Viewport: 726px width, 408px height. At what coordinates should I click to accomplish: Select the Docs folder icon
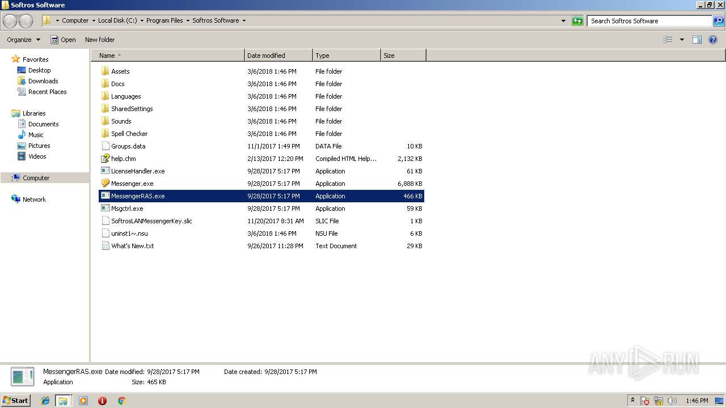click(x=105, y=84)
